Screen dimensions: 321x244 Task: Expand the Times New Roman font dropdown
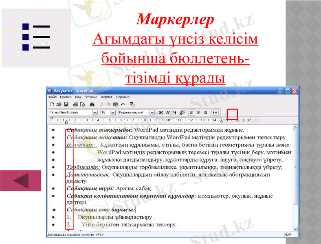(x=95, y=113)
